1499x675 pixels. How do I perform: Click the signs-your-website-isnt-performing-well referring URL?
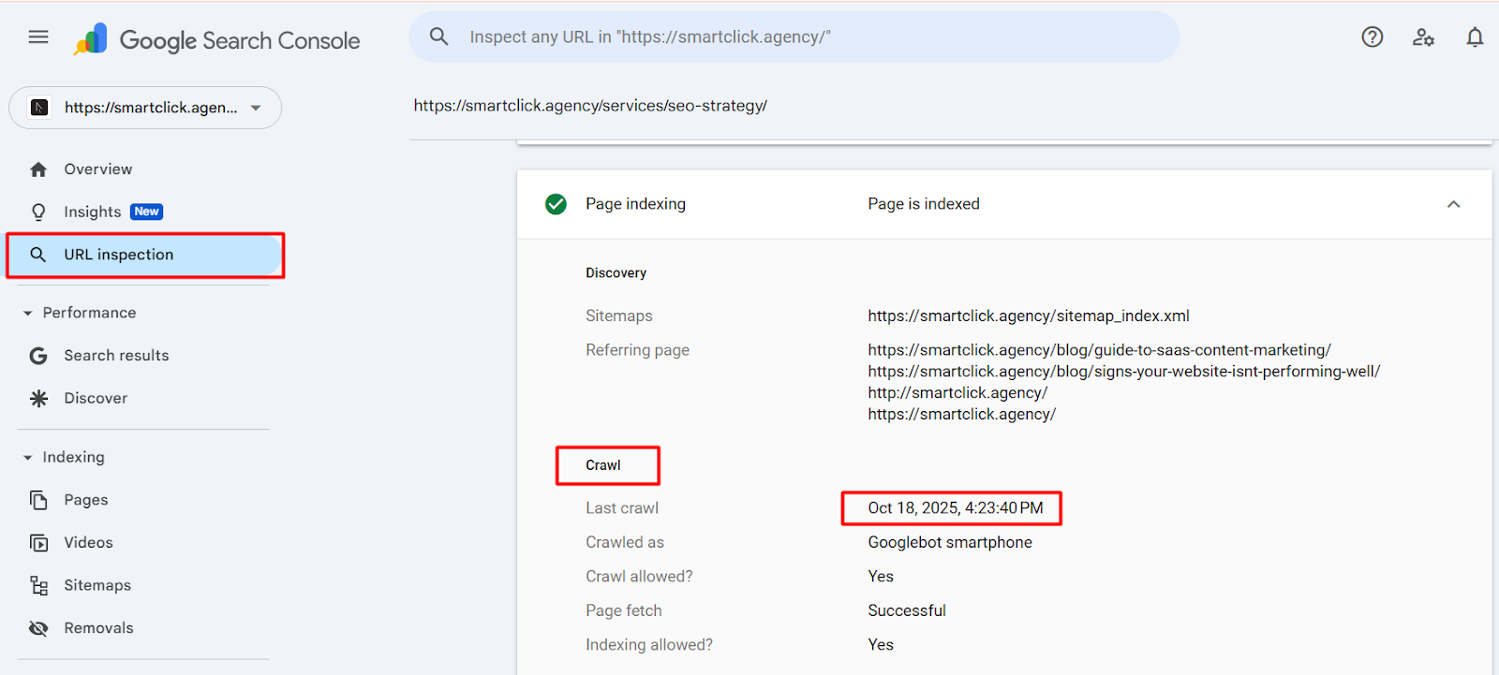(1123, 372)
